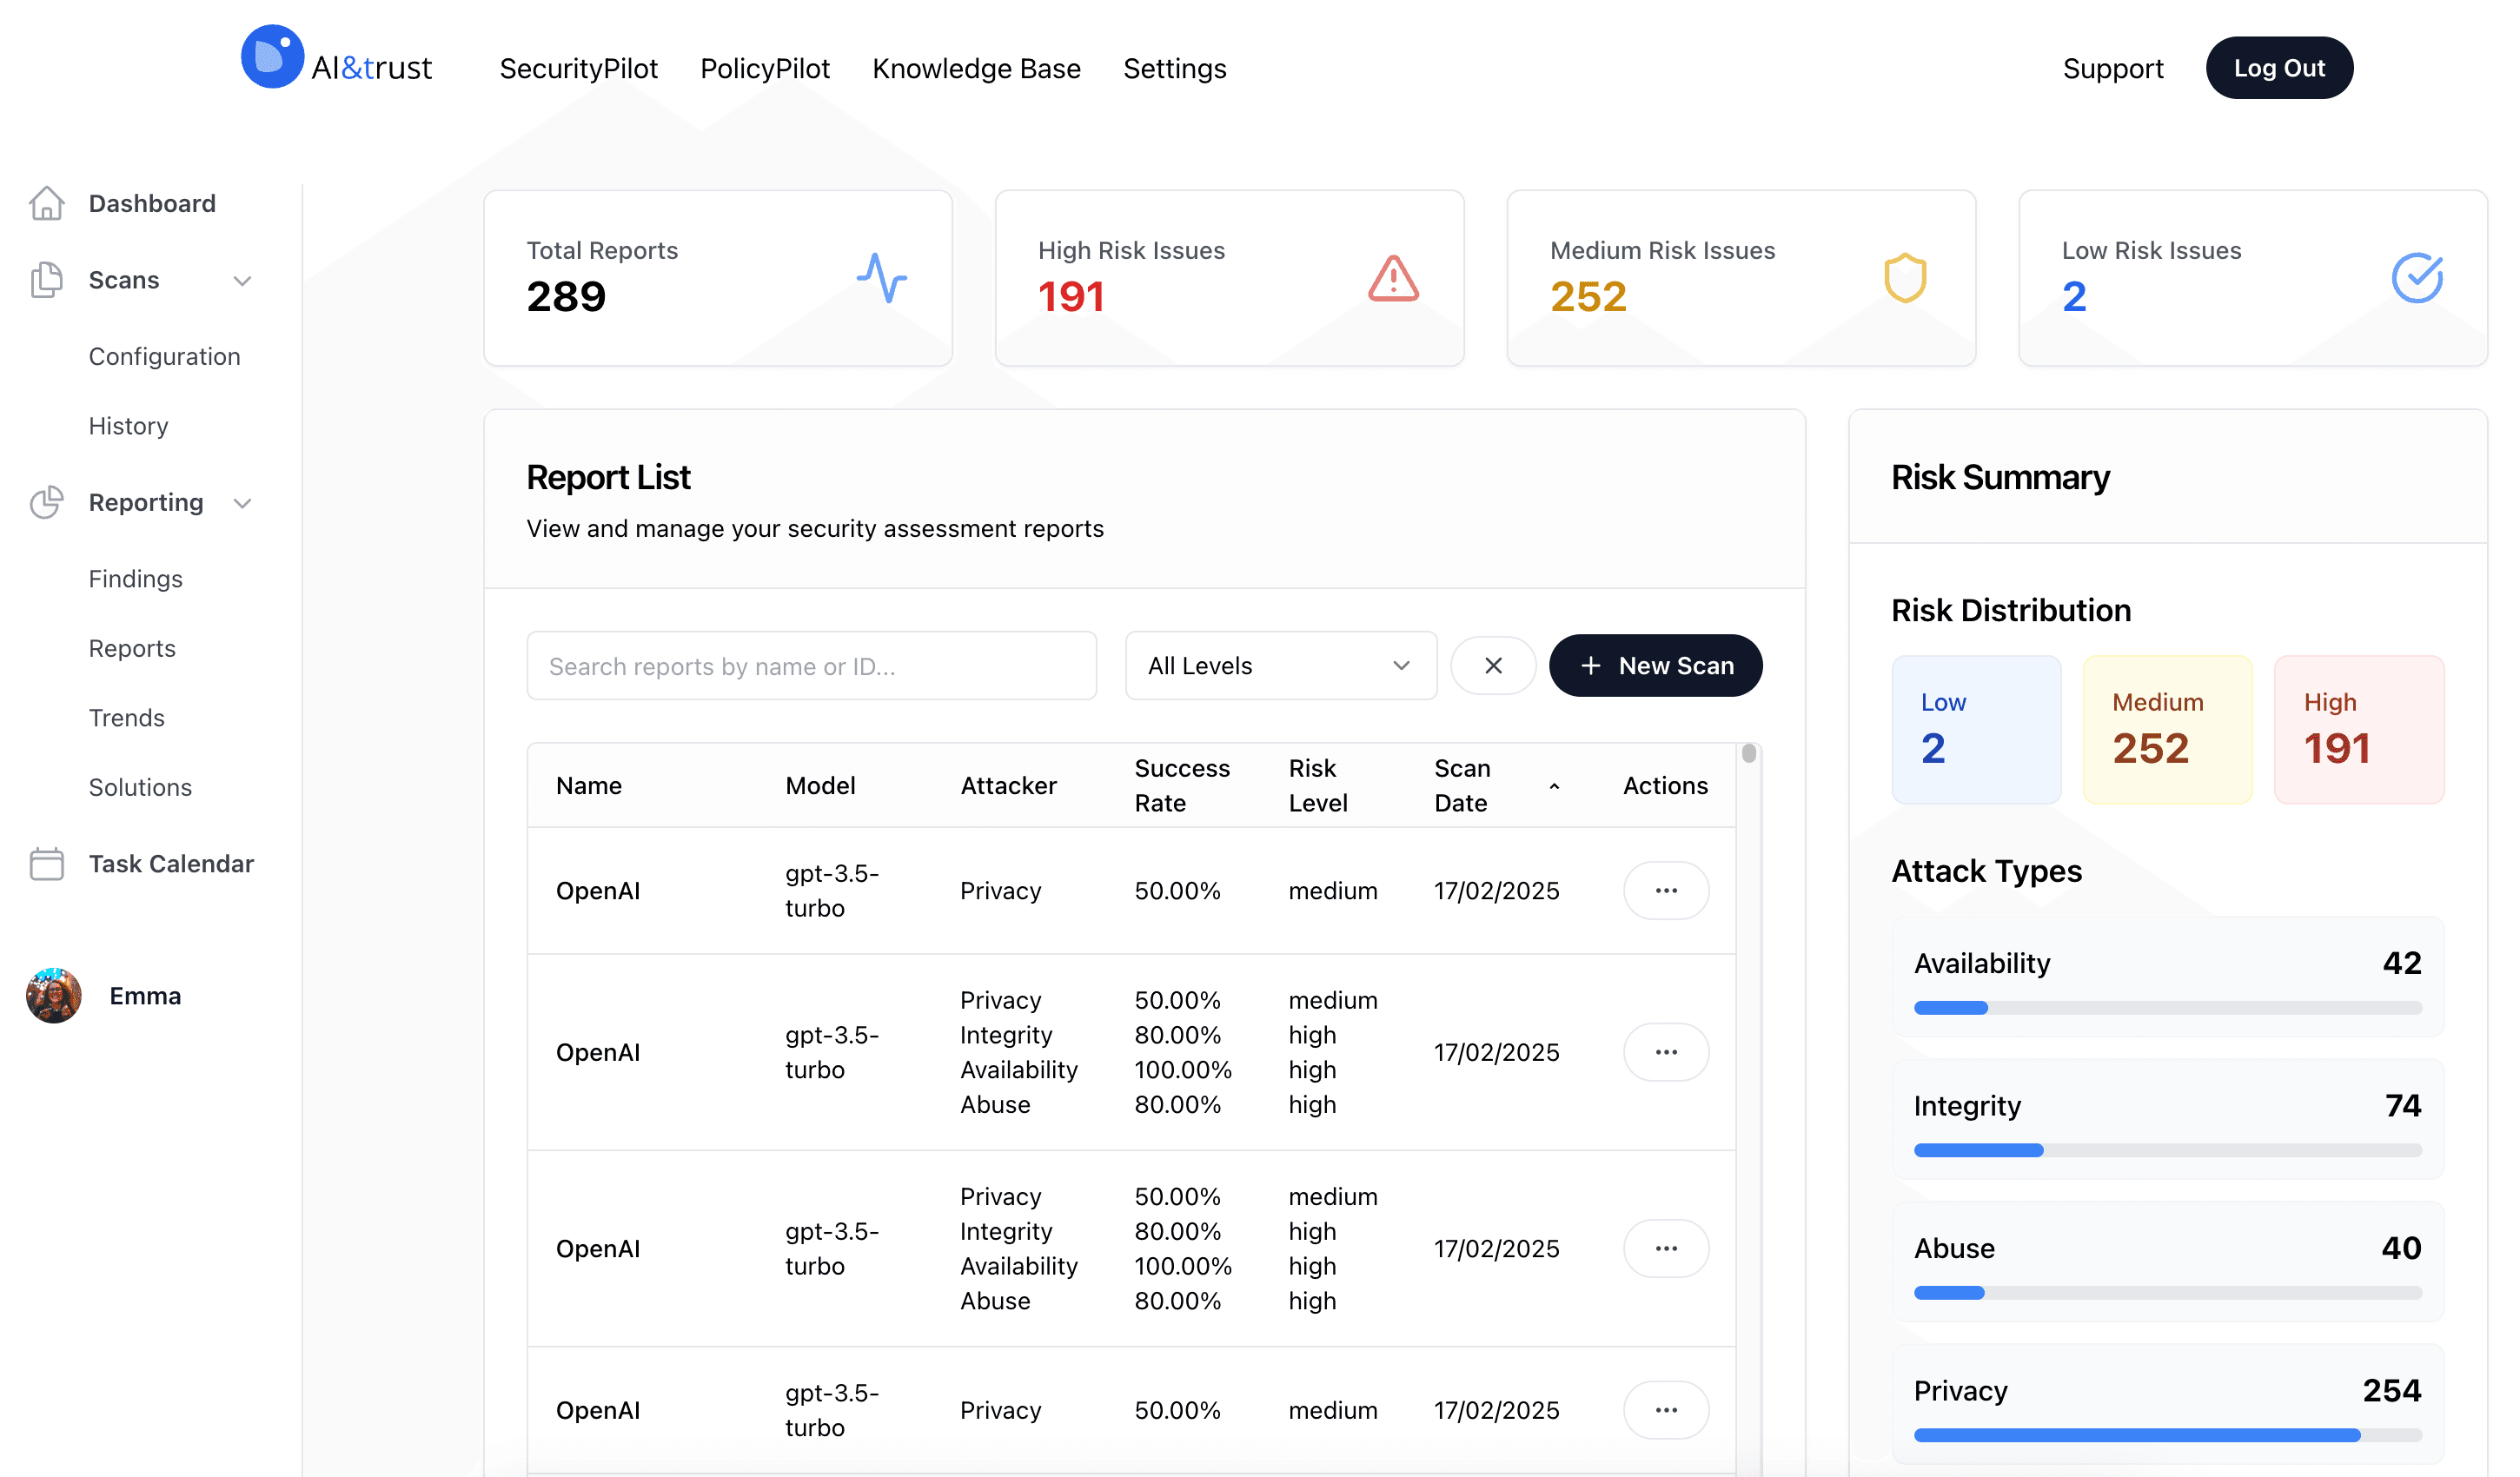Start a New Scan
The height and width of the screenshot is (1477, 2520).
[1655, 666]
